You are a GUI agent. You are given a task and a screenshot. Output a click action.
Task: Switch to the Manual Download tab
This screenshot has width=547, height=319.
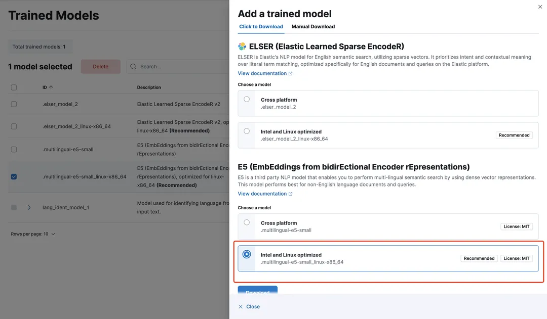(x=313, y=27)
